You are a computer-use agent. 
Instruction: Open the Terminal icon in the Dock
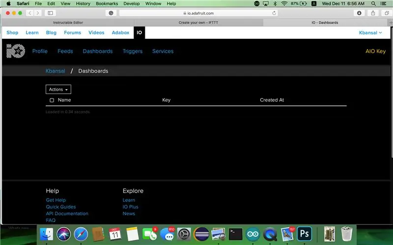coord(236,235)
